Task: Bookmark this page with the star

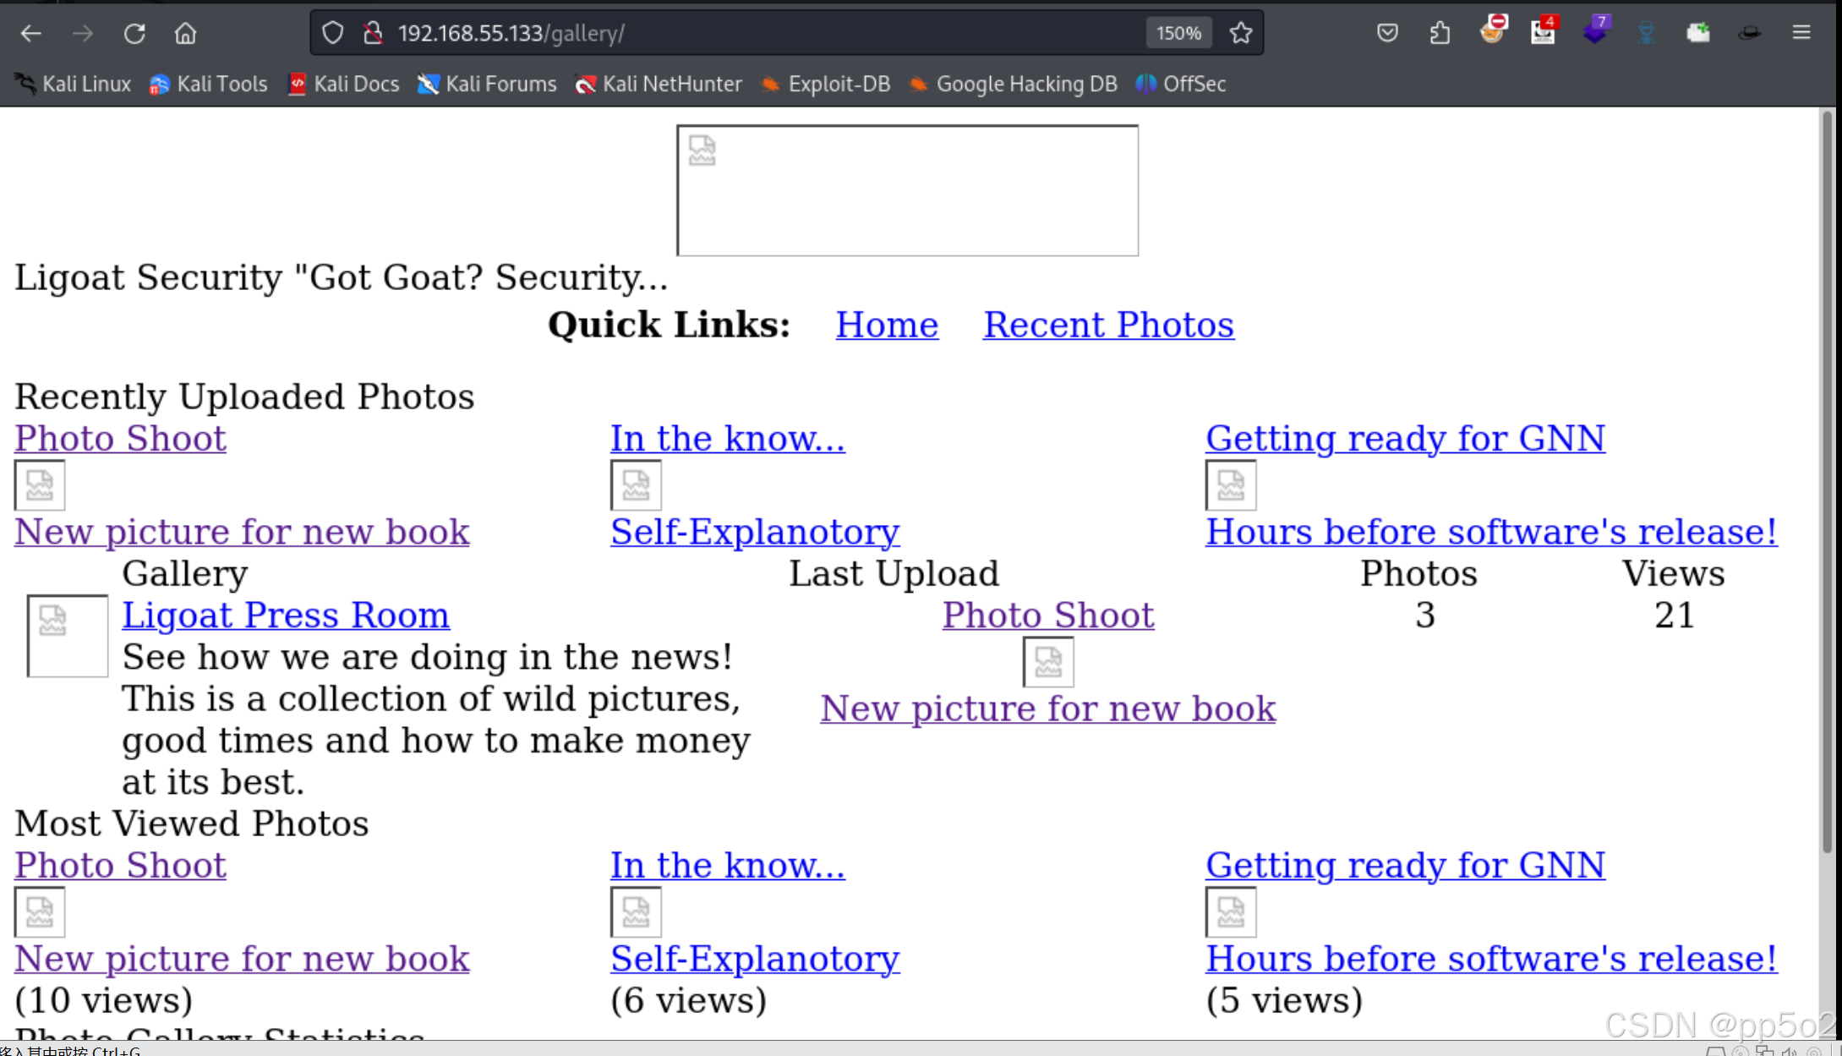Action: click(x=1240, y=33)
